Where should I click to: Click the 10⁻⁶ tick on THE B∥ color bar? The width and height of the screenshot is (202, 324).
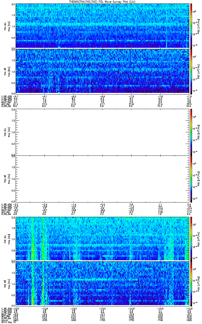(194, 302)
